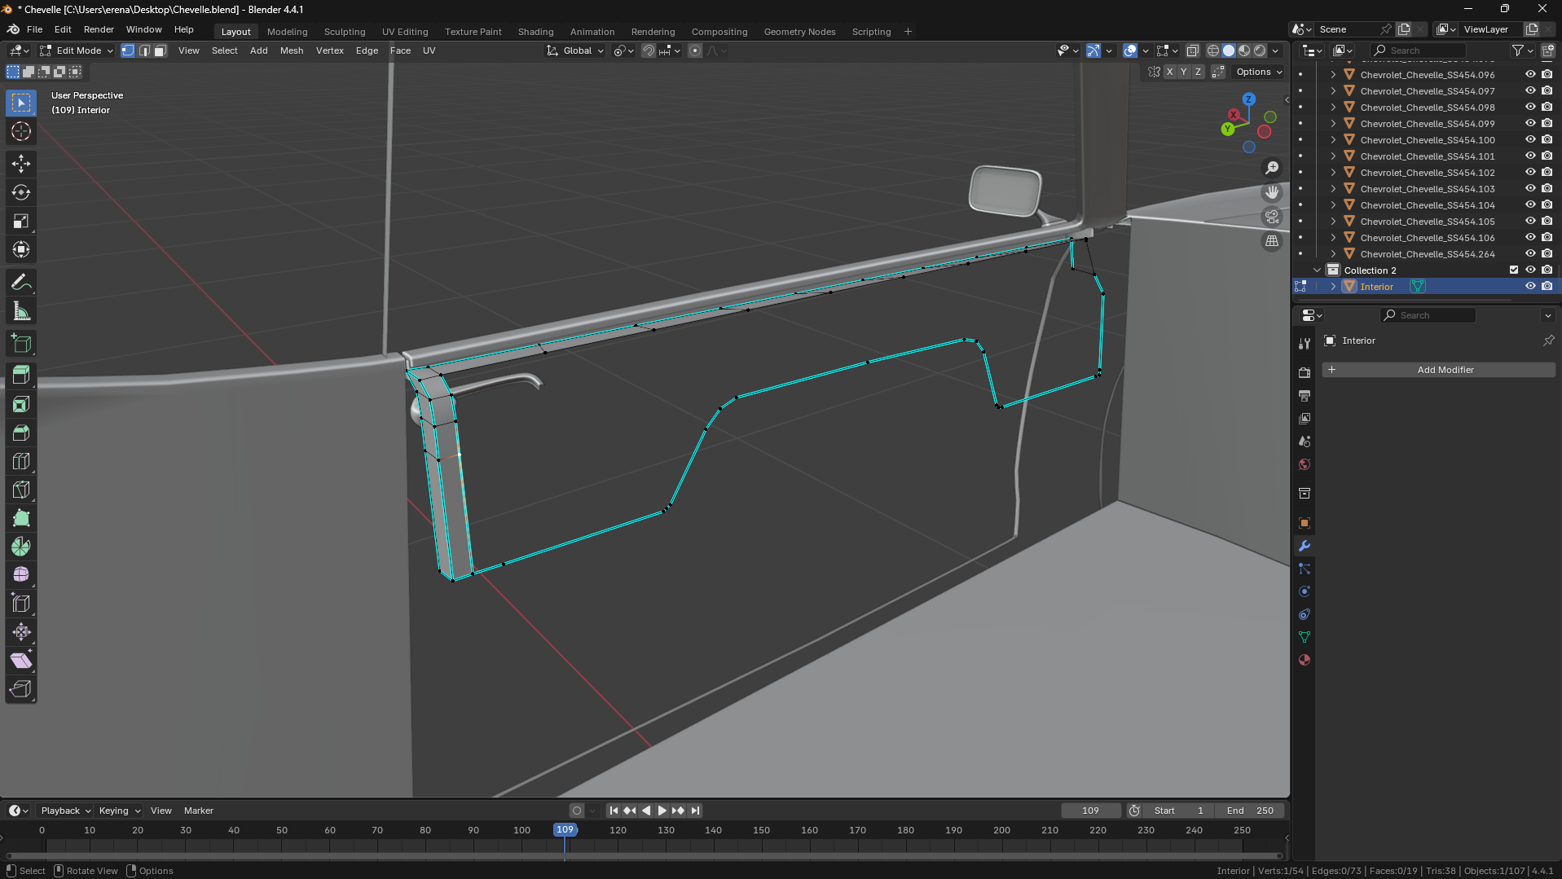
Task: Toggle X axis mirror
Action: pyautogui.click(x=1169, y=72)
